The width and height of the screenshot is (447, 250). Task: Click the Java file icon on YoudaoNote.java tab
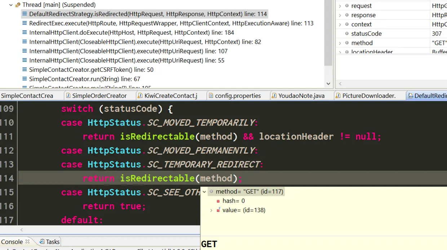tap(274, 96)
